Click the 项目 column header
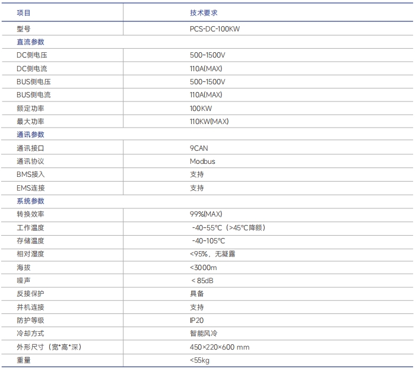Viewport: 416px width, 371px height. tap(24, 12)
